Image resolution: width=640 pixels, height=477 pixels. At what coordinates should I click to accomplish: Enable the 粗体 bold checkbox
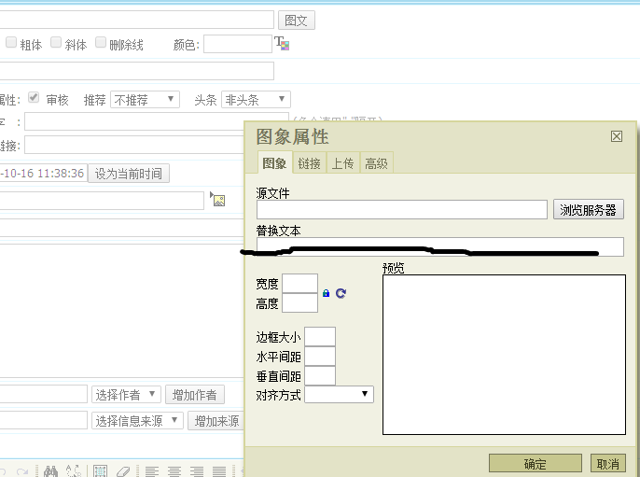(x=11, y=43)
